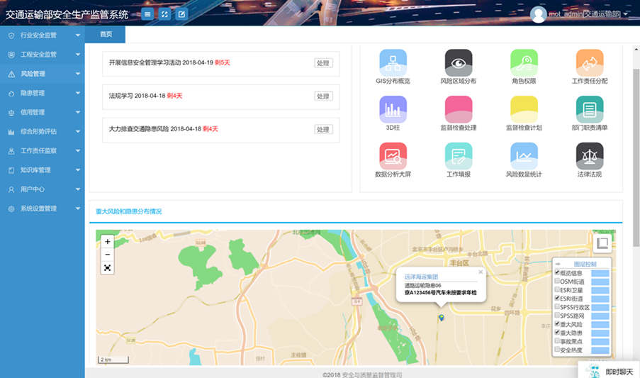Open the mot_admin user dropdown
The height and width of the screenshot is (378, 640).
pyautogui.click(x=580, y=14)
